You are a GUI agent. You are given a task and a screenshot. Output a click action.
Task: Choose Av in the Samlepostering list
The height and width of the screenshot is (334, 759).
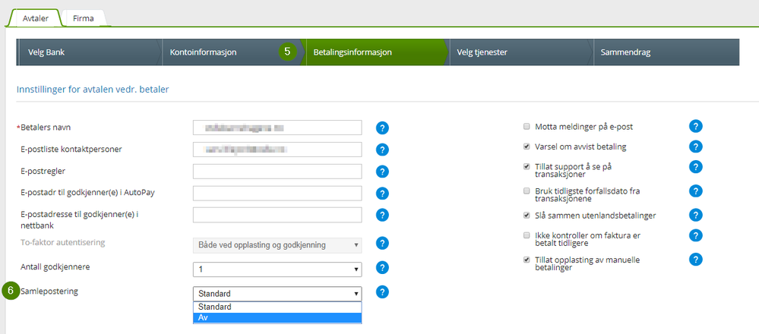click(277, 317)
